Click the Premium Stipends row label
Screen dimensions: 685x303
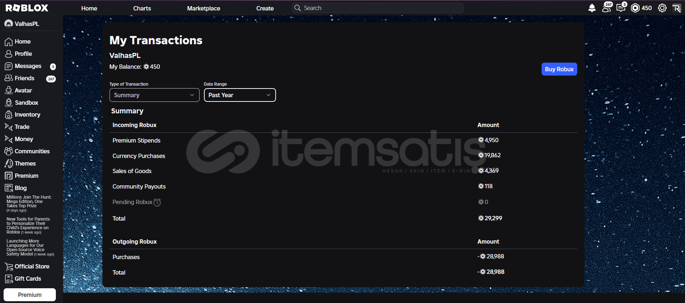pyautogui.click(x=136, y=140)
